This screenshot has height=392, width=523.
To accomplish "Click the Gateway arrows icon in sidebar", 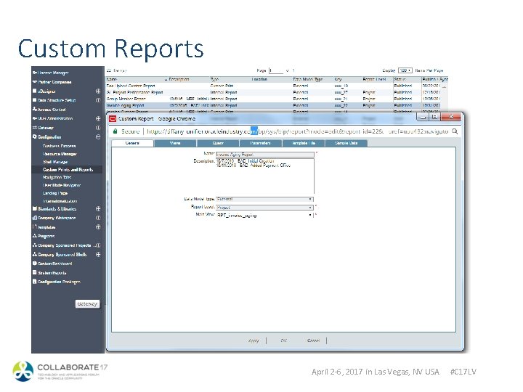I will [x=34, y=127].
